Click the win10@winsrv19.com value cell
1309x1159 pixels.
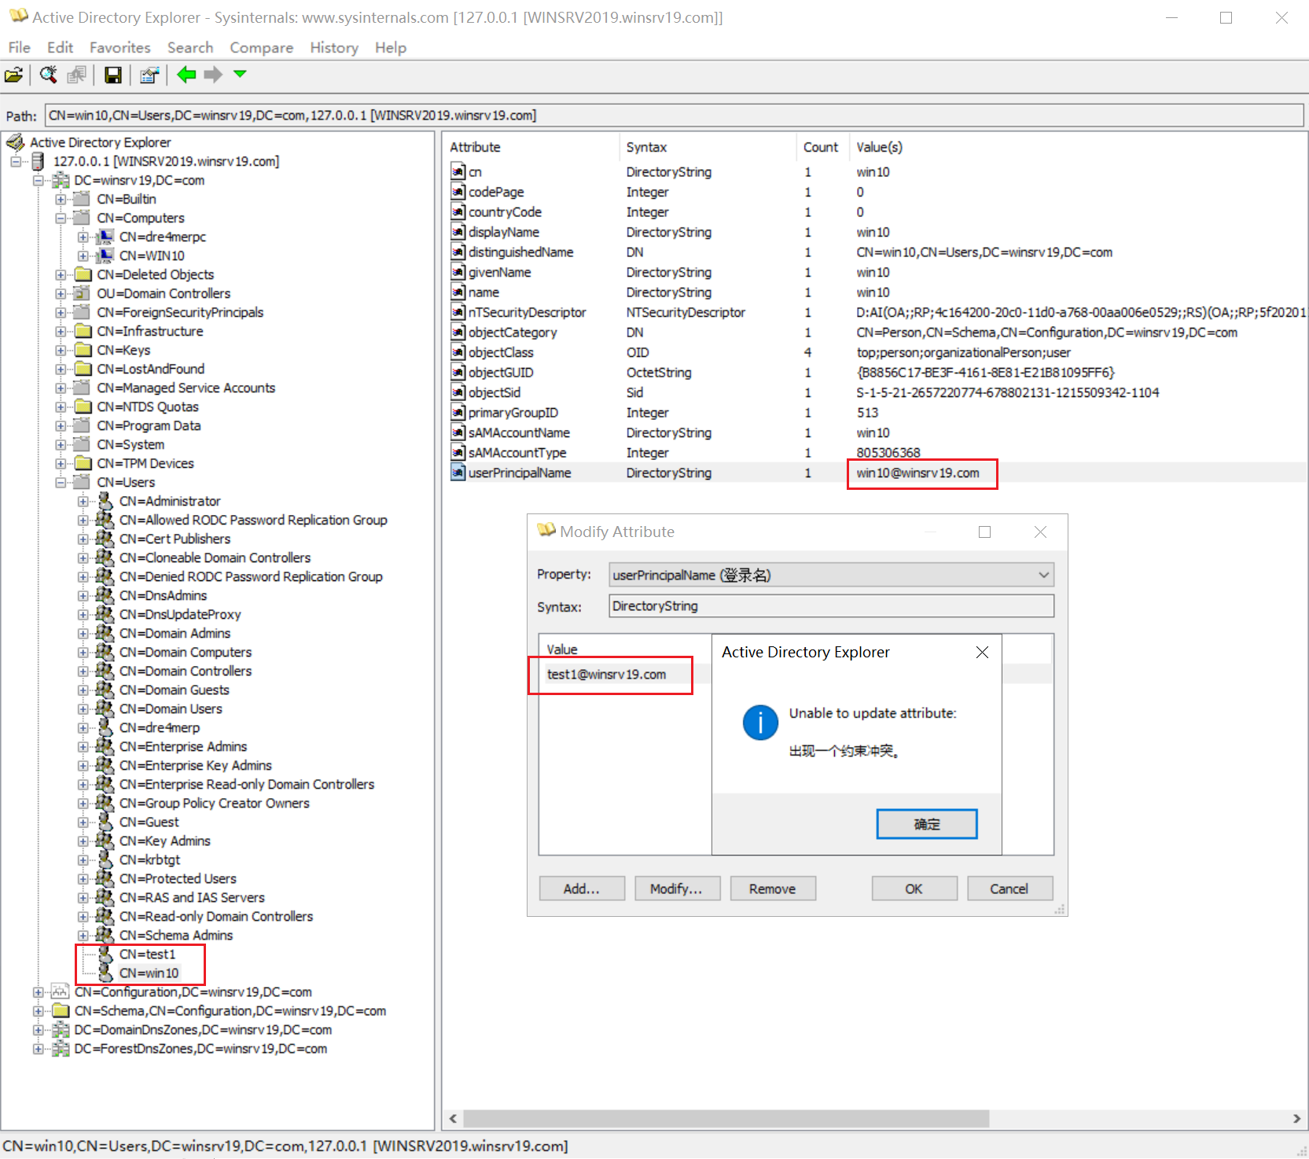pos(917,473)
